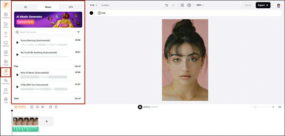Viewport: 285px width, 136px height.
Task: Click the scissors trim icon
Action: [x=43, y=107]
